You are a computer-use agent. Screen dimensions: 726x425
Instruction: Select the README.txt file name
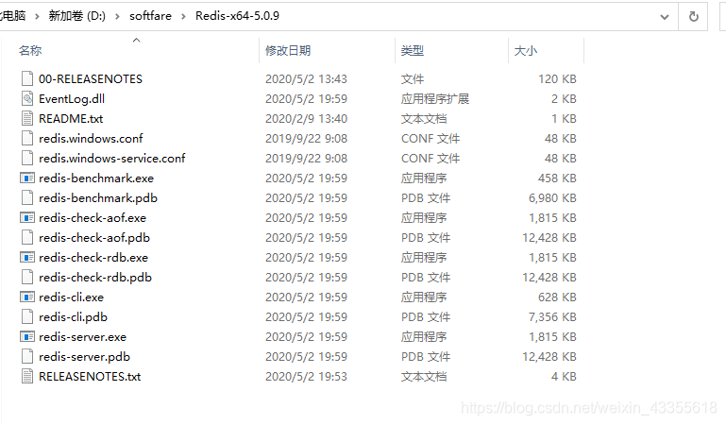click(x=71, y=119)
